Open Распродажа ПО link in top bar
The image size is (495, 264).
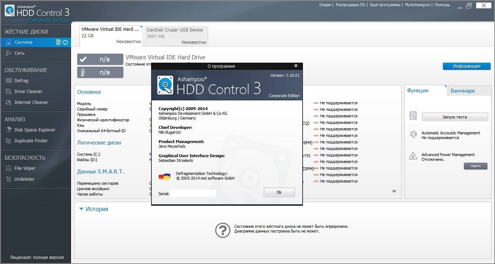pyautogui.click(x=350, y=5)
